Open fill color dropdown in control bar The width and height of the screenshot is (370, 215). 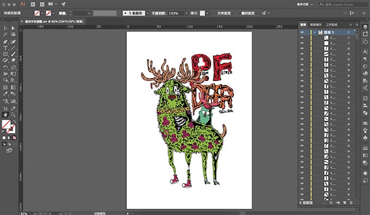[x=42, y=13]
